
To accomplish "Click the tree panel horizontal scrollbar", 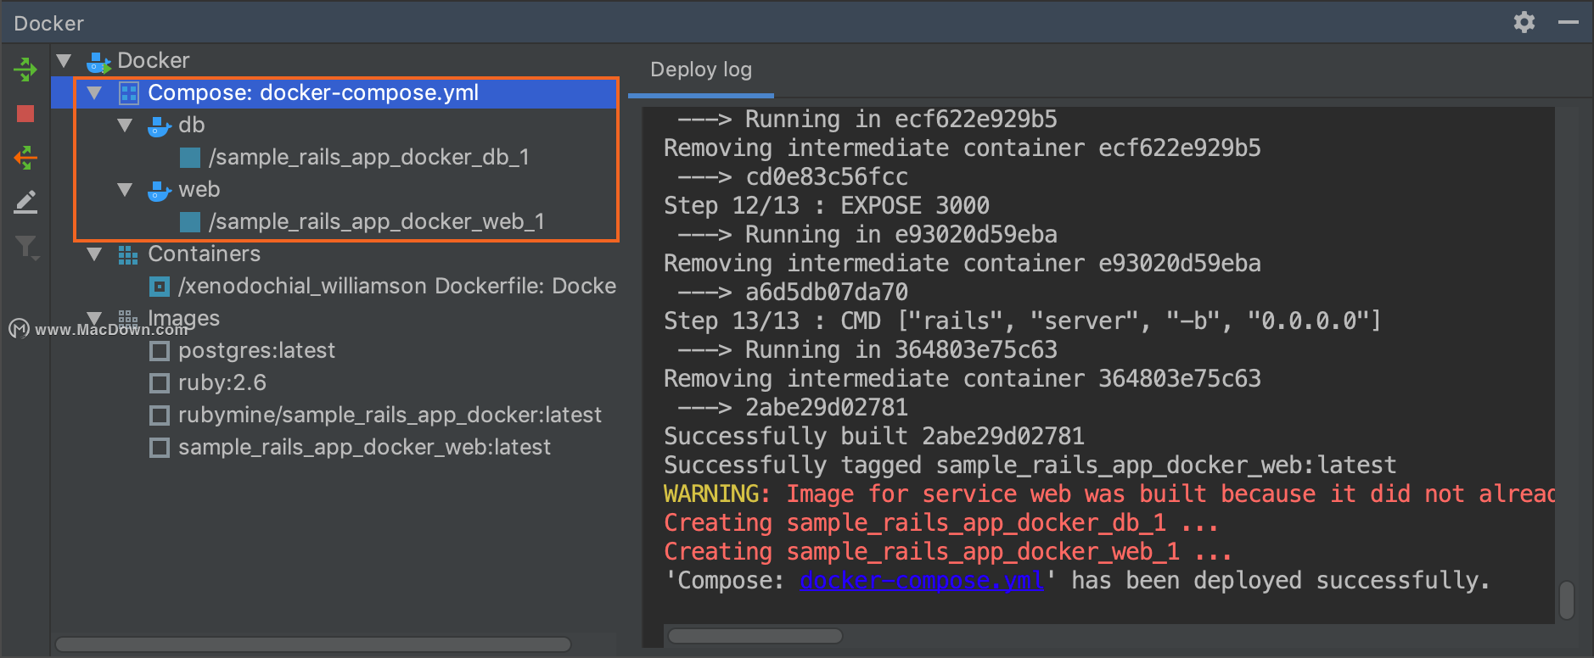I will click(x=313, y=644).
